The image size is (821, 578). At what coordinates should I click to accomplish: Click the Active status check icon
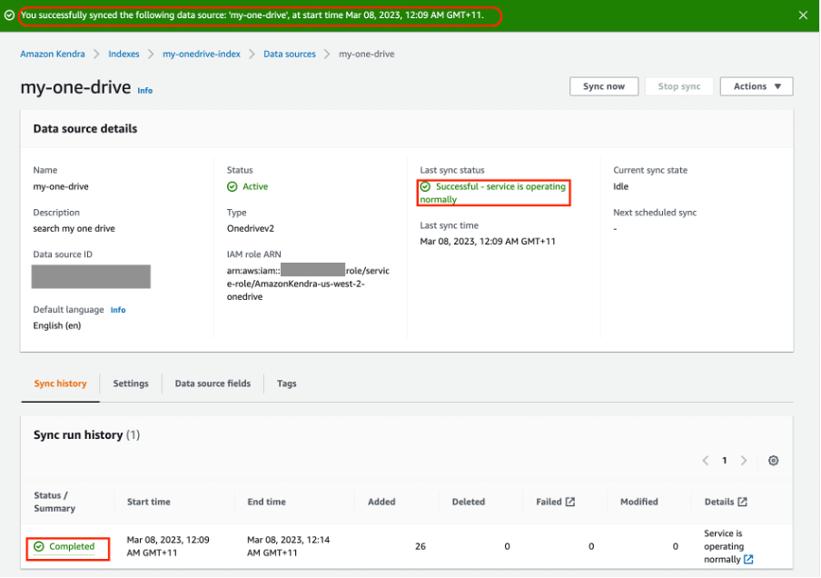[232, 186]
